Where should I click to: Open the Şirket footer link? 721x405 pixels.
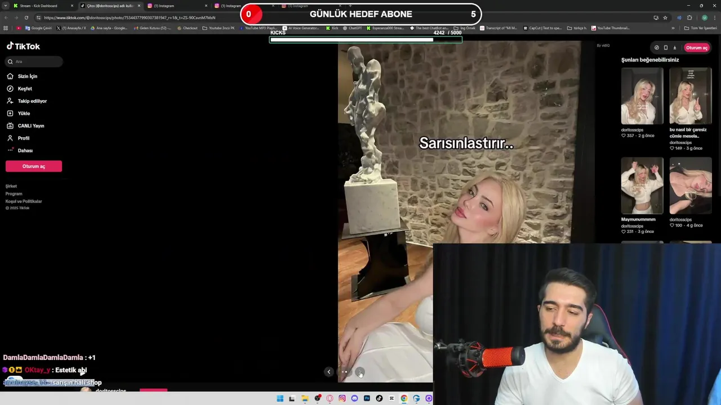coord(11,186)
